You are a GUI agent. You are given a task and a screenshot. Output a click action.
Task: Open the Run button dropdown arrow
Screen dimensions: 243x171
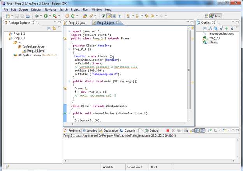coord(50,16)
